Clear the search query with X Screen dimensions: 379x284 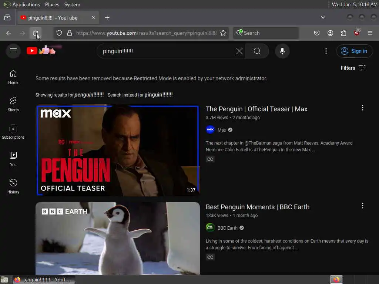tap(239, 51)
